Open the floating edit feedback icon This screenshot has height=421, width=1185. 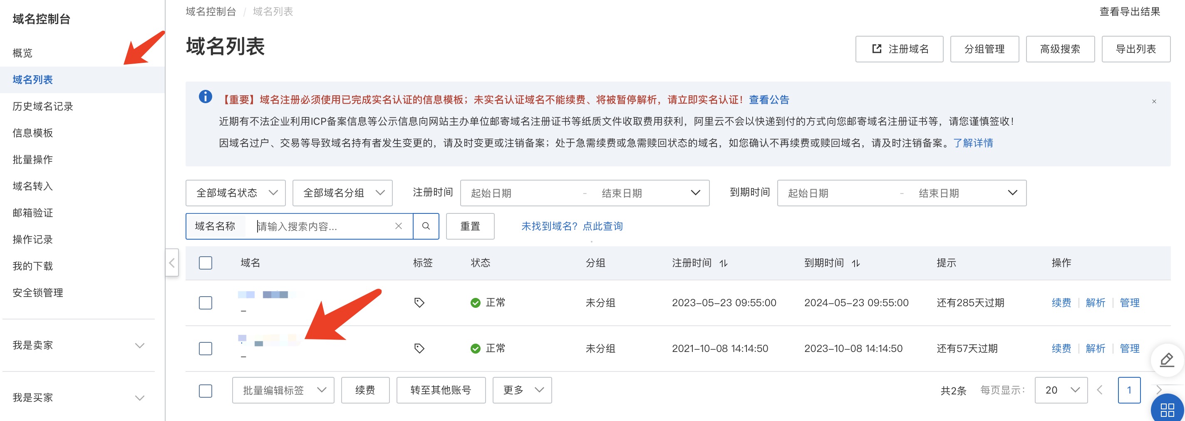(x=1167, y=360)
